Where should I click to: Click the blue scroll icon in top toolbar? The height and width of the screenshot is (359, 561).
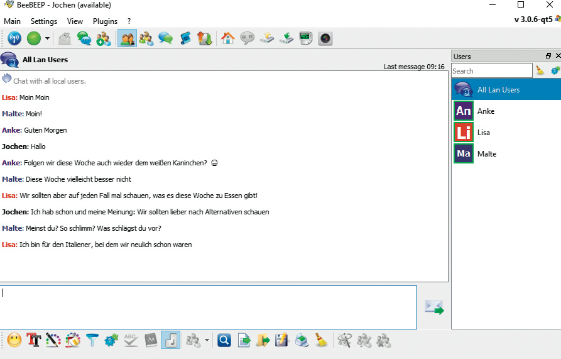185,38
